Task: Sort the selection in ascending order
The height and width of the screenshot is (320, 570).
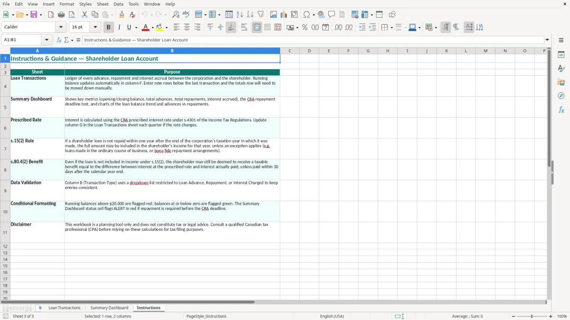Action: 240,15
